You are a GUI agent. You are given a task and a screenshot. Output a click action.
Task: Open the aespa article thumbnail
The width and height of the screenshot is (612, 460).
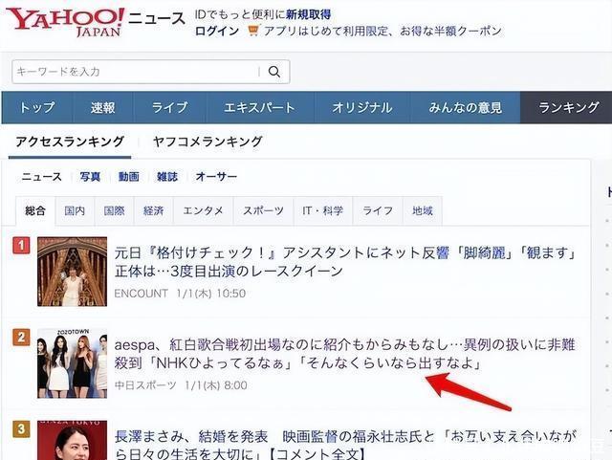click(x=73, y=363)
